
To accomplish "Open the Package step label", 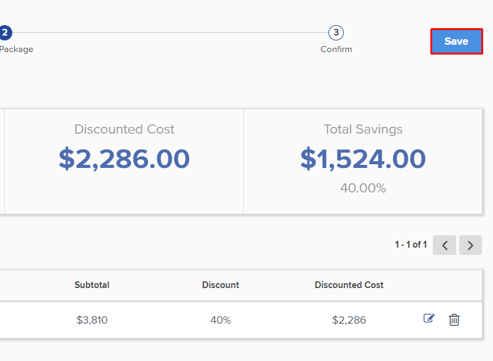I will point(17,49).
